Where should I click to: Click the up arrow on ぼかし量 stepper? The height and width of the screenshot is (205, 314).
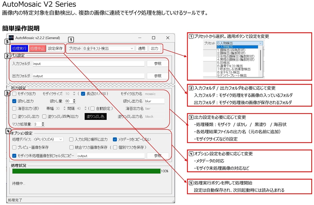tap(74, 99)
